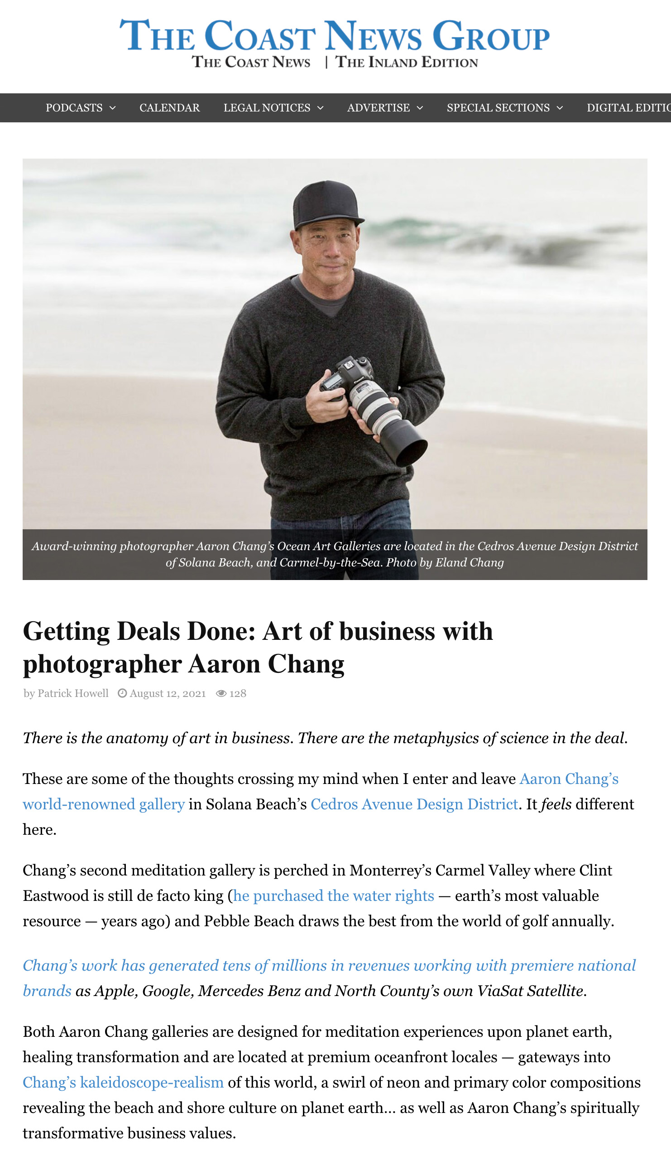Open the 'tens of millions in revenues' link
671x1156 pixels.
[x=329, y=977]
